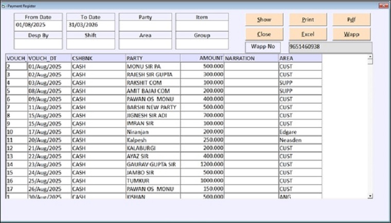Click date cell 20/Aug/2025
Screen dimensions: 391x223
pyautogui.click(x=49, y=140)
